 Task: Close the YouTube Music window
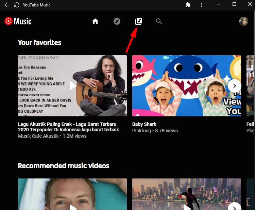point(250,4)
